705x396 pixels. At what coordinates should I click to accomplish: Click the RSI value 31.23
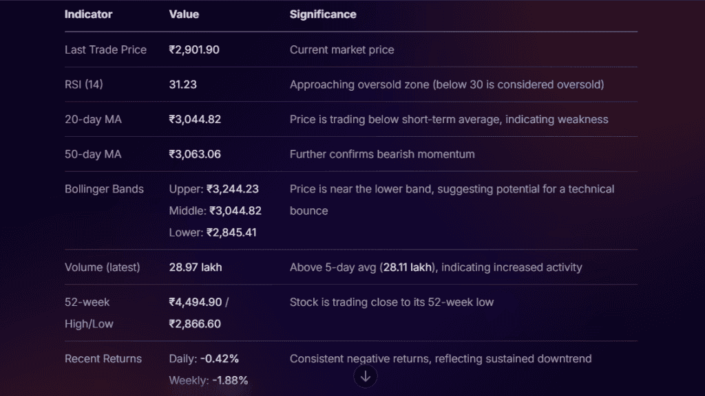[183, 85]
